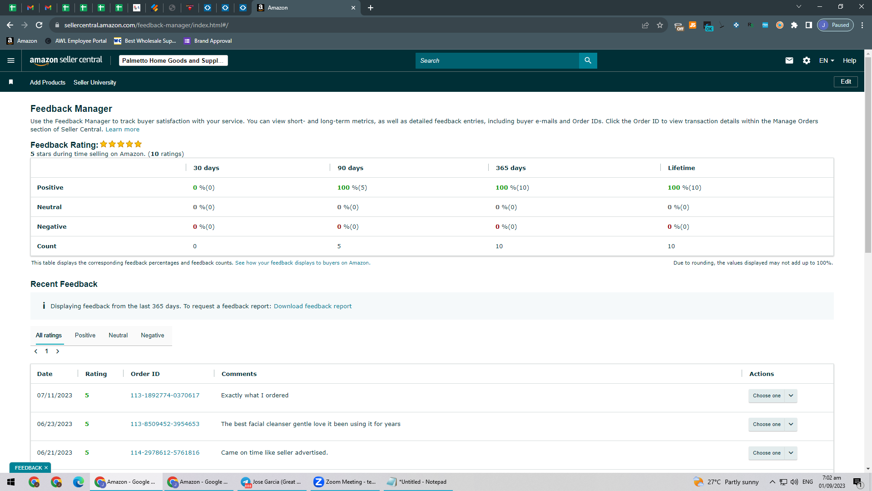The image size is (872, 491).
Task: Open the Untitled Notepad taskbar window
Action: click(418, 482)
